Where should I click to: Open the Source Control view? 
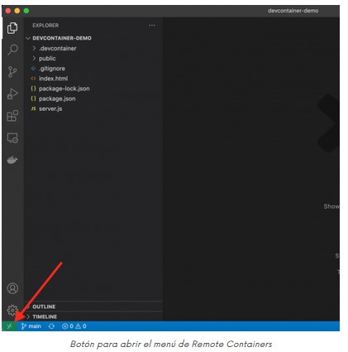12,72
